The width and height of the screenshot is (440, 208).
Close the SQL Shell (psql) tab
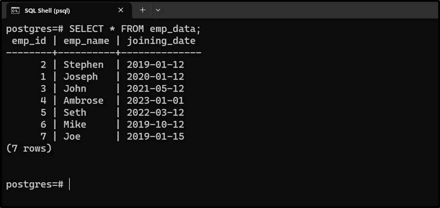(121, 10)
